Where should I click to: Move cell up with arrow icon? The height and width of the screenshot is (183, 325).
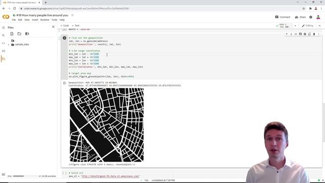(286, 34)
